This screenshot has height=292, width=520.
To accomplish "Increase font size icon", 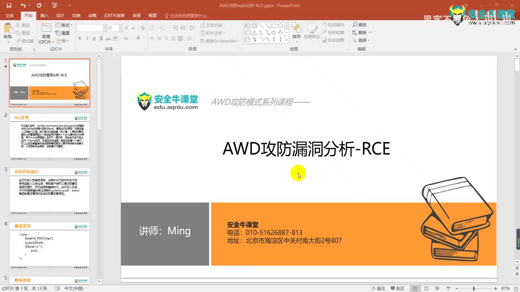I will (x=126, y=28).
